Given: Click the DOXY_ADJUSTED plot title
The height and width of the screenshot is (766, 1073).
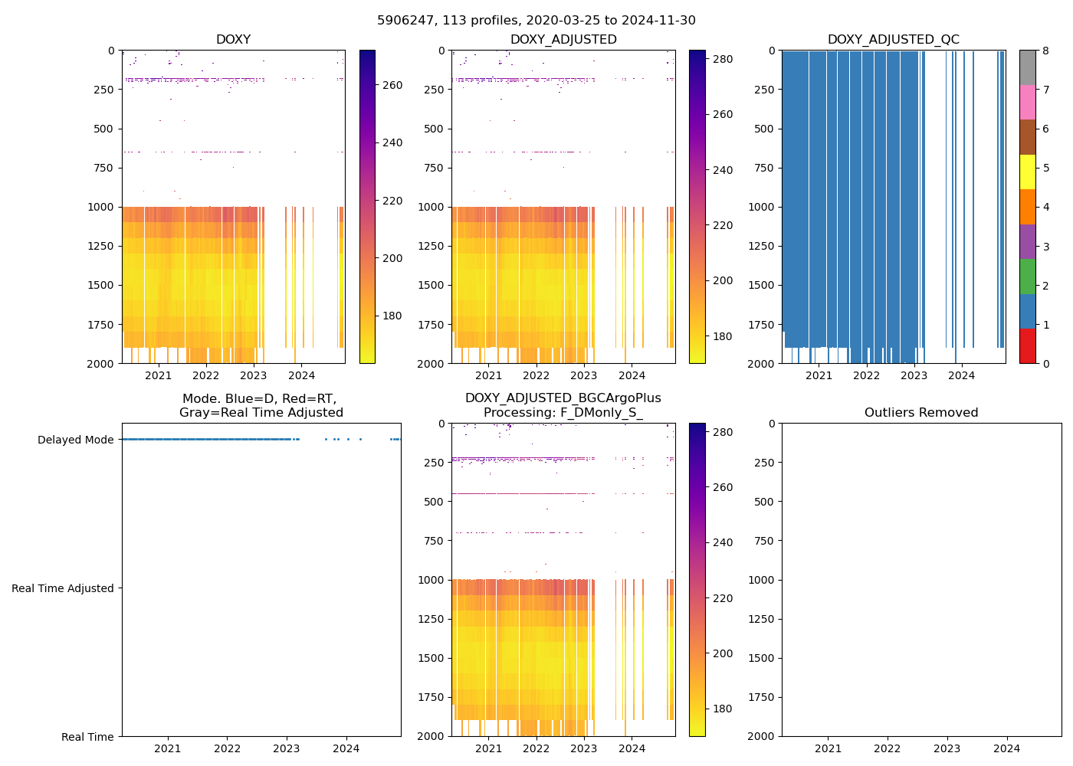Looking at the screenshot, I should (x=563, y=40).
